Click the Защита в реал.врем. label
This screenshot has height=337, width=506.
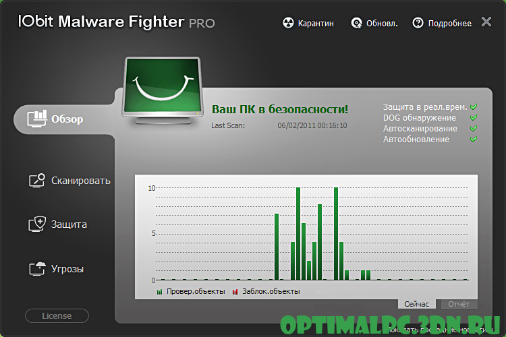[425, 107]
